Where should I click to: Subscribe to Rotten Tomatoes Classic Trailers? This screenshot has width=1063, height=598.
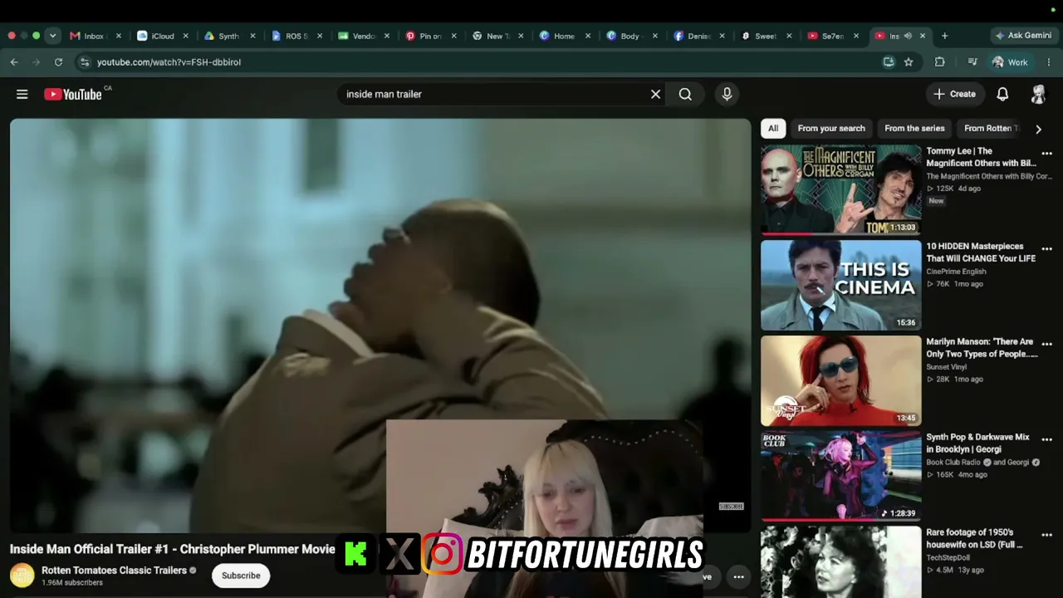click(241, 576)
